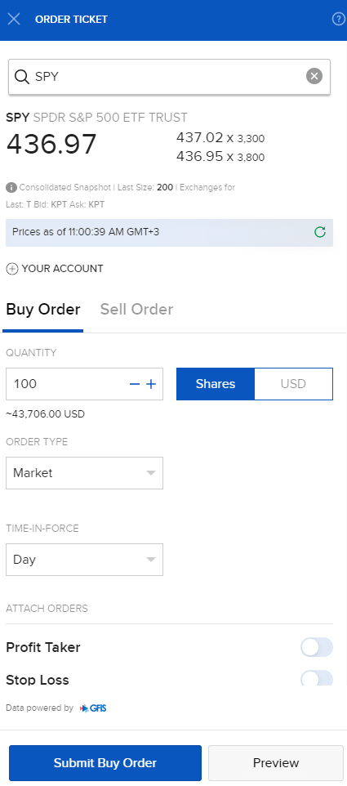
Task: Switch to the Sell Order tab
Action: pyautogui.click(x=136, y=310)
